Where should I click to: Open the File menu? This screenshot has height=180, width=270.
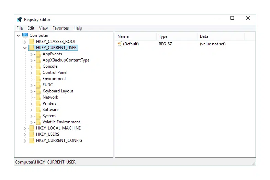(x=20, y=28)
